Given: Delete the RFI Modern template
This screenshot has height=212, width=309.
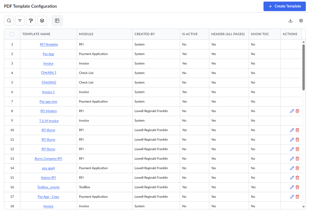Looking at the screenshot, I should (298, 111).
